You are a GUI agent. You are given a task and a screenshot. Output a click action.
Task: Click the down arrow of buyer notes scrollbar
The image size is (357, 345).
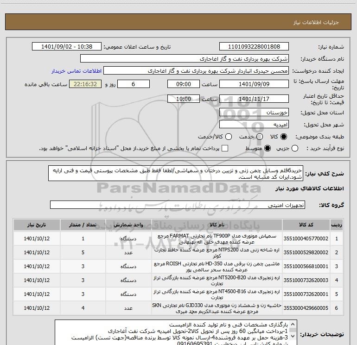(293, 336)
